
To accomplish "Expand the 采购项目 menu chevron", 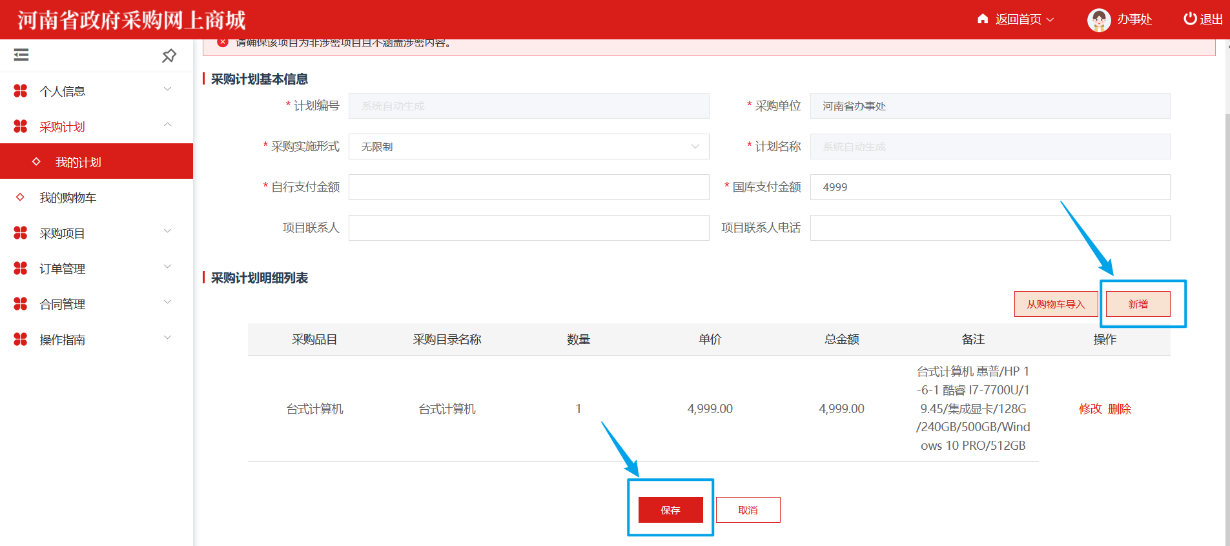I will point(167,231).
